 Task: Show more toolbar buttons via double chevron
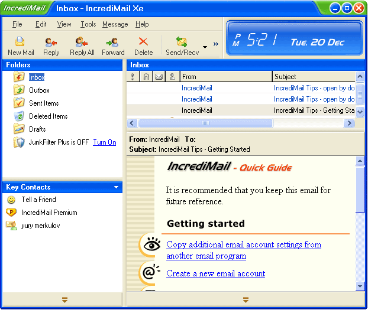[x=216, y=44]
